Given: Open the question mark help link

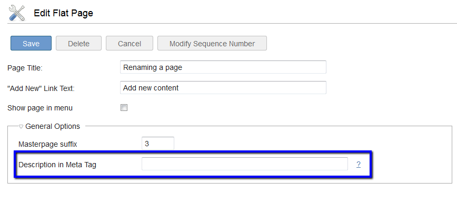Looking at the screenshot, I should click(359, 165).
